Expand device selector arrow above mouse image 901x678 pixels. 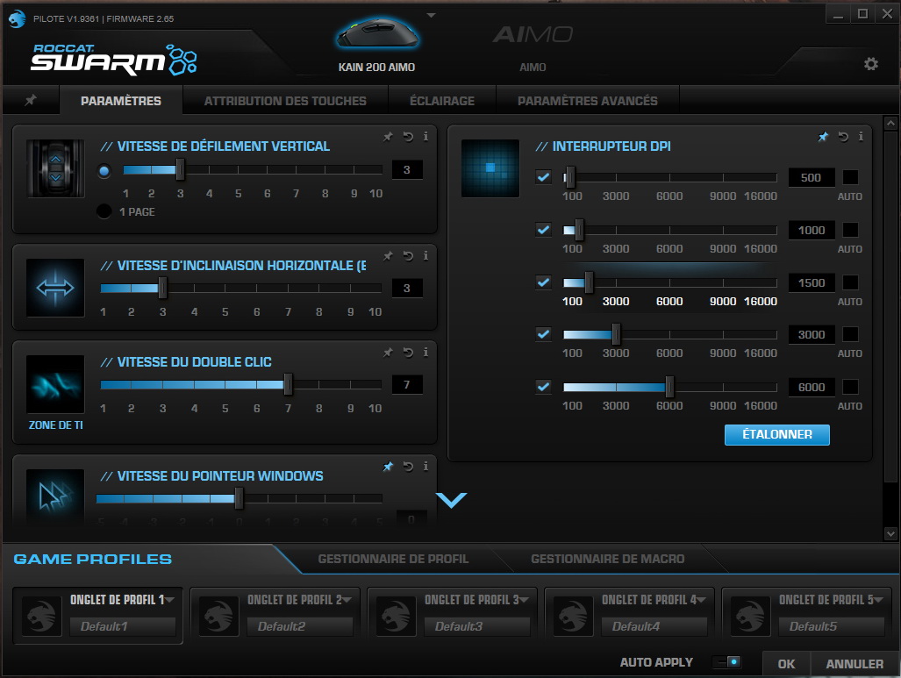[x=431, y=15]
